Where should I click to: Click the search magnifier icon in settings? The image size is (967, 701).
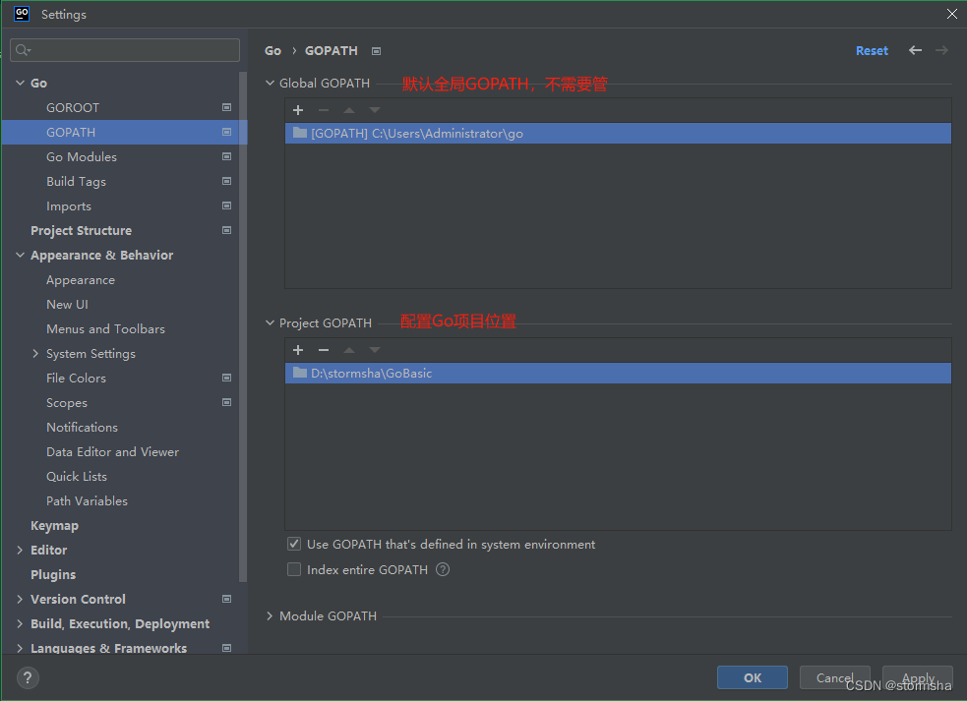(x=23, y=50)
